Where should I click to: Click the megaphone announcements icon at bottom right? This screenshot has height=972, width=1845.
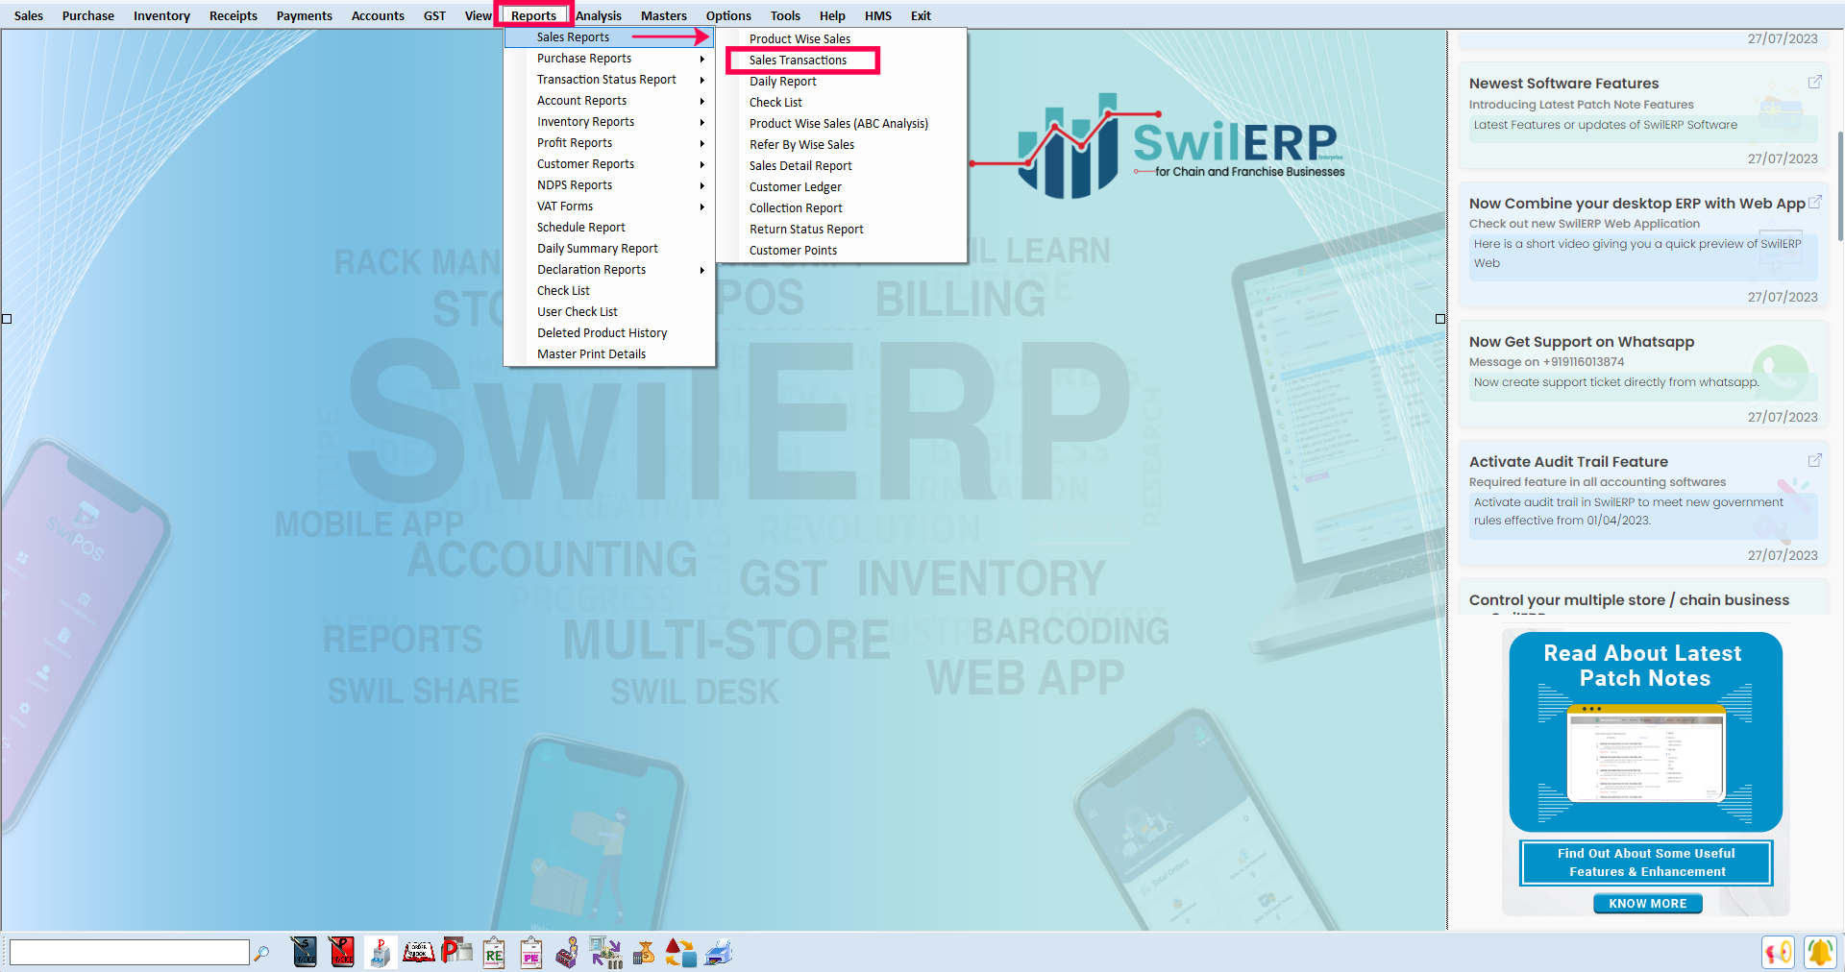click(x=1779, y=952)
